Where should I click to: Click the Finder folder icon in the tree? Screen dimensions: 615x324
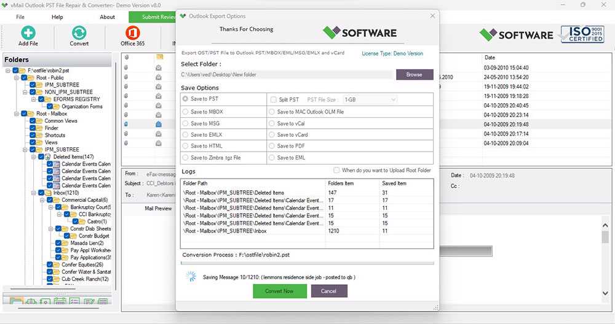tap(39, 128)
